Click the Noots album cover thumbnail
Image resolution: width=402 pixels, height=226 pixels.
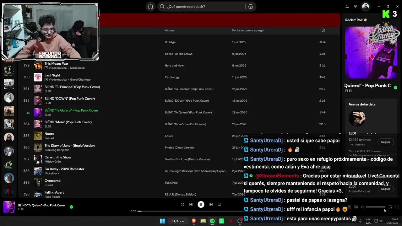point(38,136)
